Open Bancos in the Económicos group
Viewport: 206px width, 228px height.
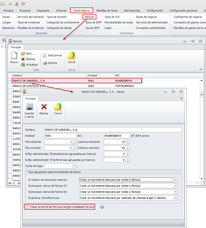(89, 17)
